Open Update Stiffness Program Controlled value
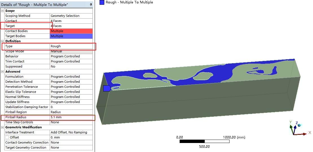Image resolution: width=313 pixels, height=152 pixels. pyautogui.click(x=71, y=102)
